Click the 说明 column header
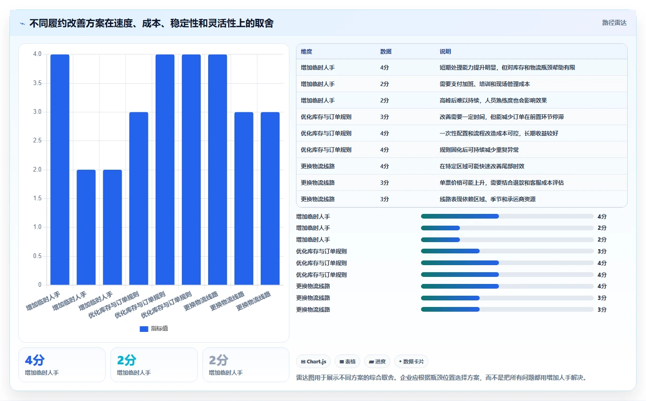This screenshot has height=401, width=646. coord(445,52)
